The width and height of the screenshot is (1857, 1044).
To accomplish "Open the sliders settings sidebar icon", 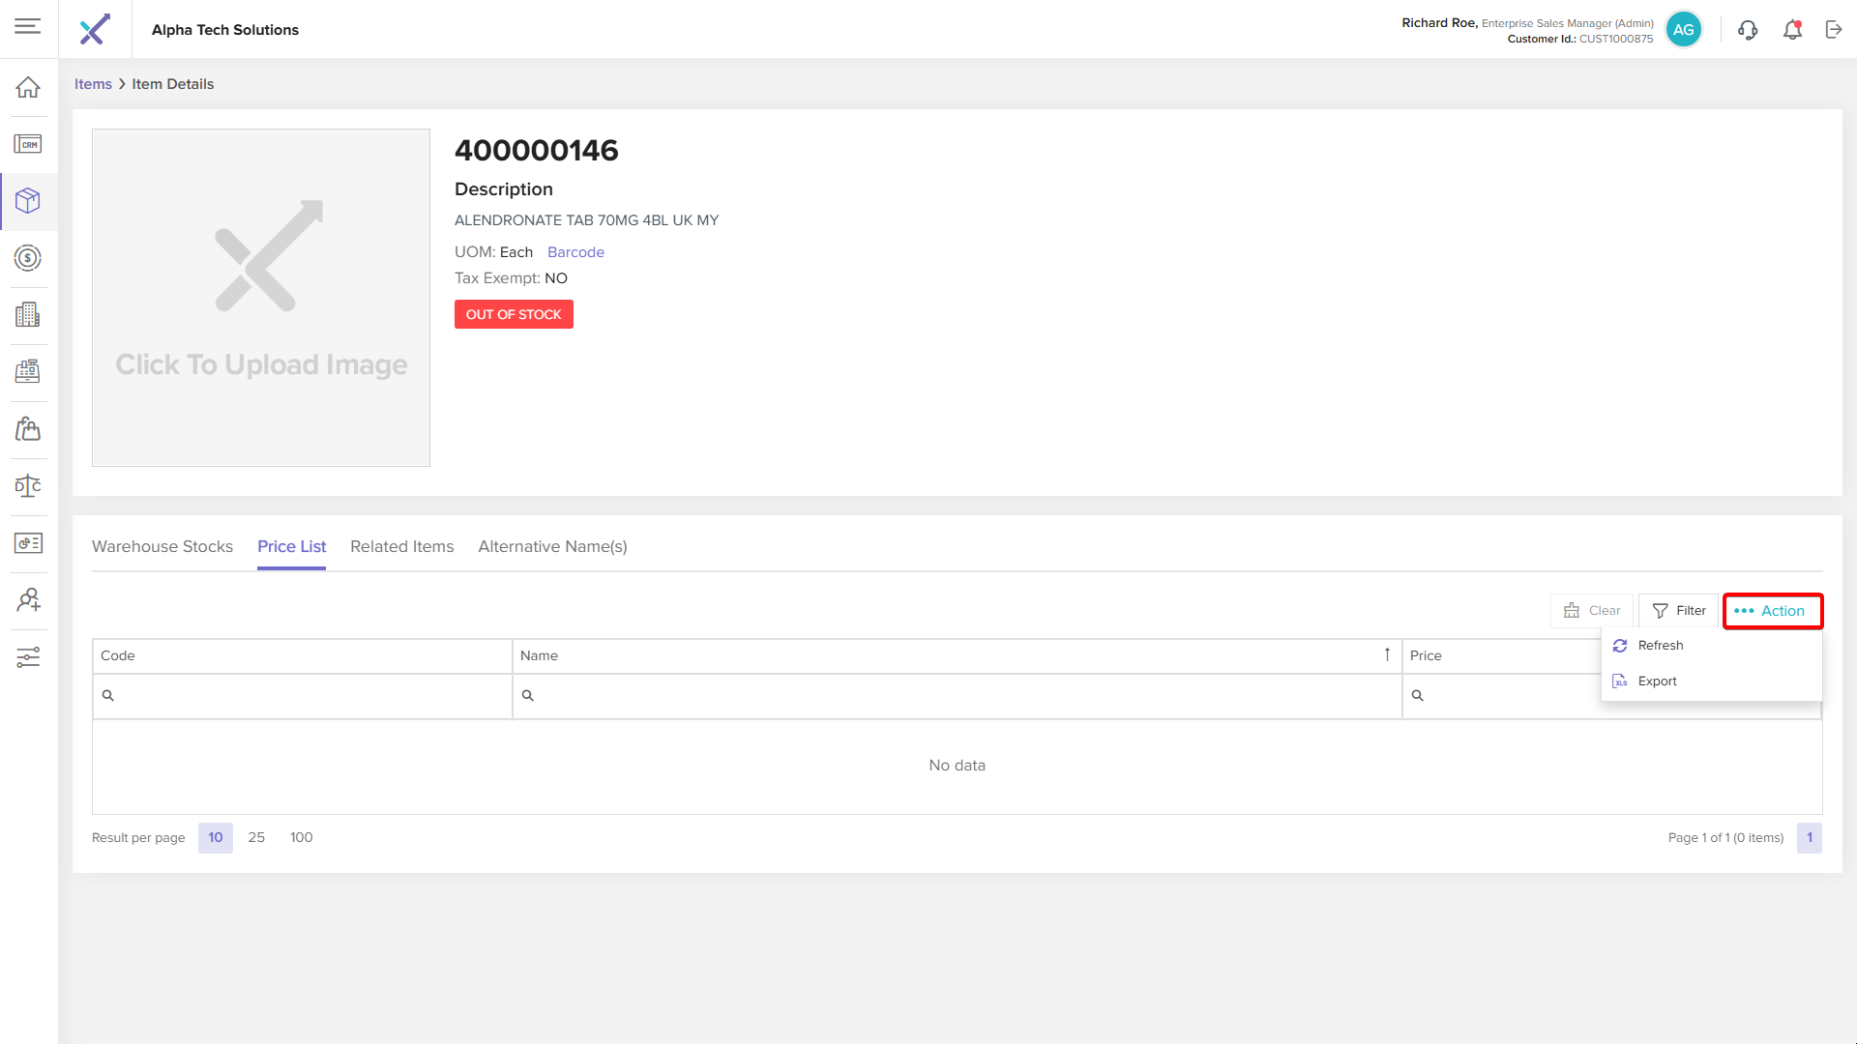I will [28, 657].
